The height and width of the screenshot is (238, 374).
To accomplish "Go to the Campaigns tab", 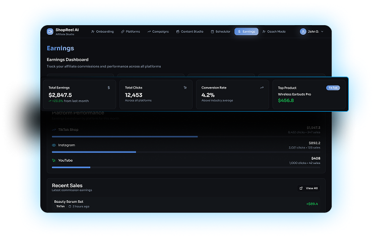I will [158, 31].
